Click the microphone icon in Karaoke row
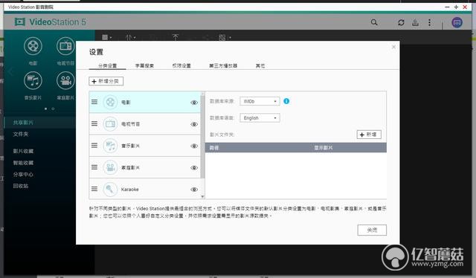Screen dimensions: 476x278 (110, 190)
